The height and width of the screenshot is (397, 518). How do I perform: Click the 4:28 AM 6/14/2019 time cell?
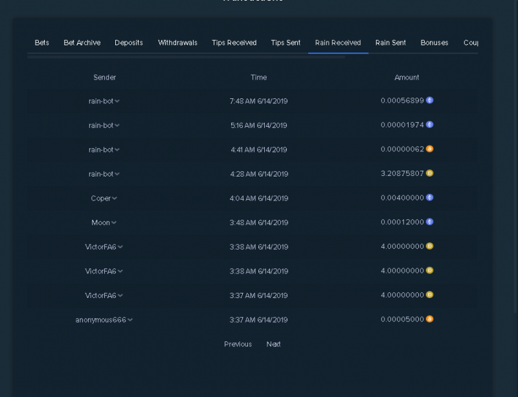click(259, 174)
